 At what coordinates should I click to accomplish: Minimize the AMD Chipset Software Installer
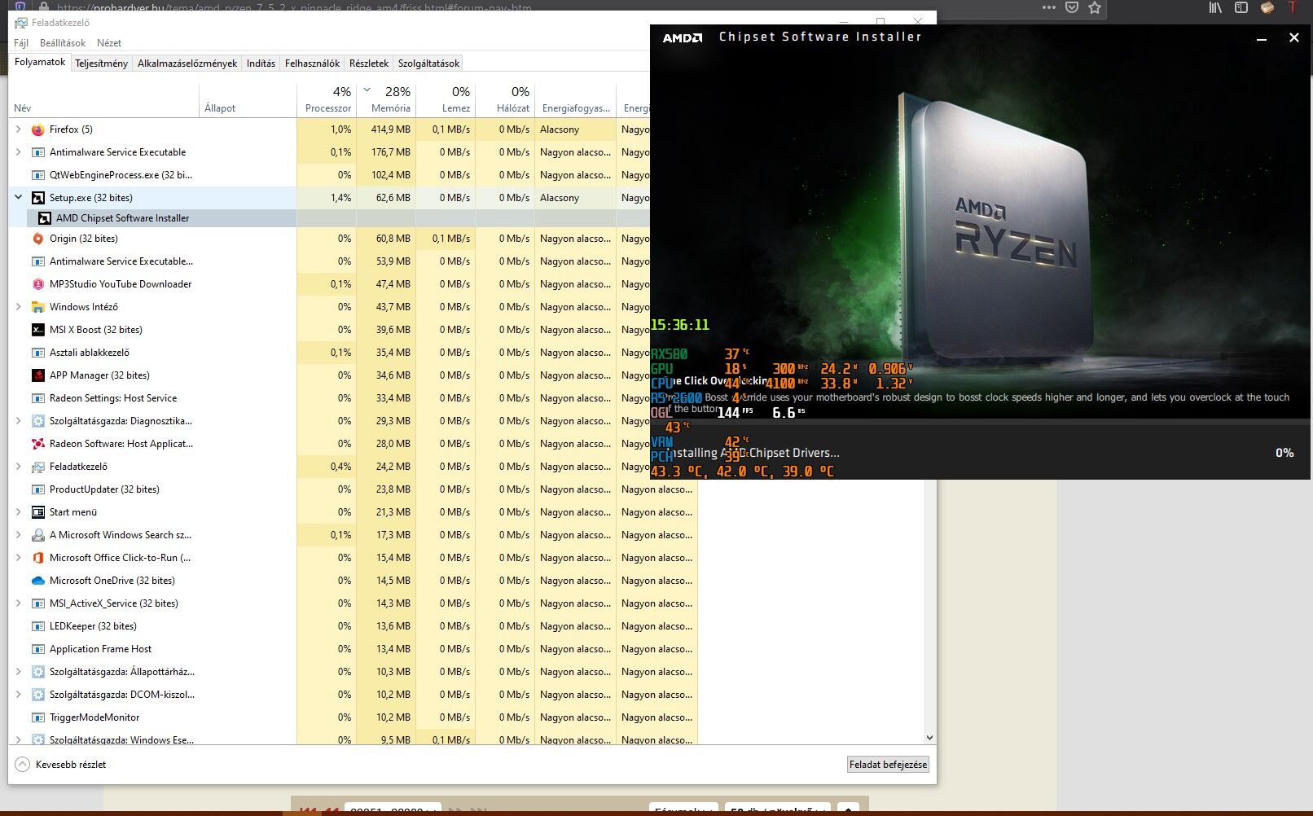point(1262,37)
